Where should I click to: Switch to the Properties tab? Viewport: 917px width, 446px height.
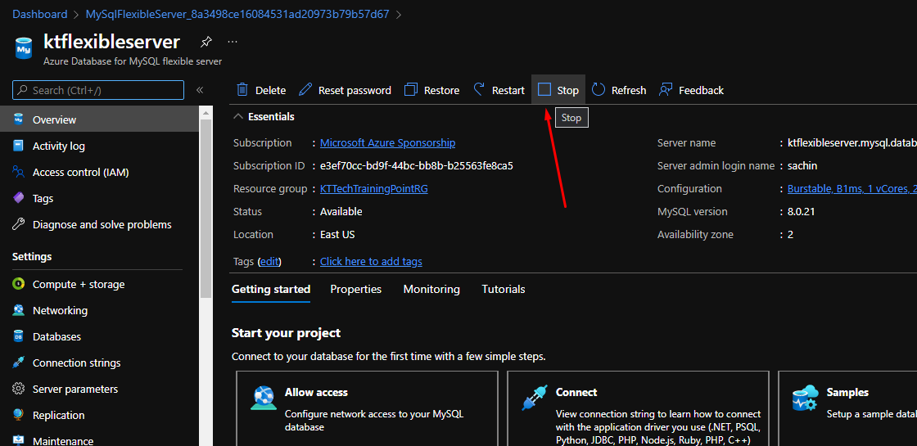tap(355, 289)
